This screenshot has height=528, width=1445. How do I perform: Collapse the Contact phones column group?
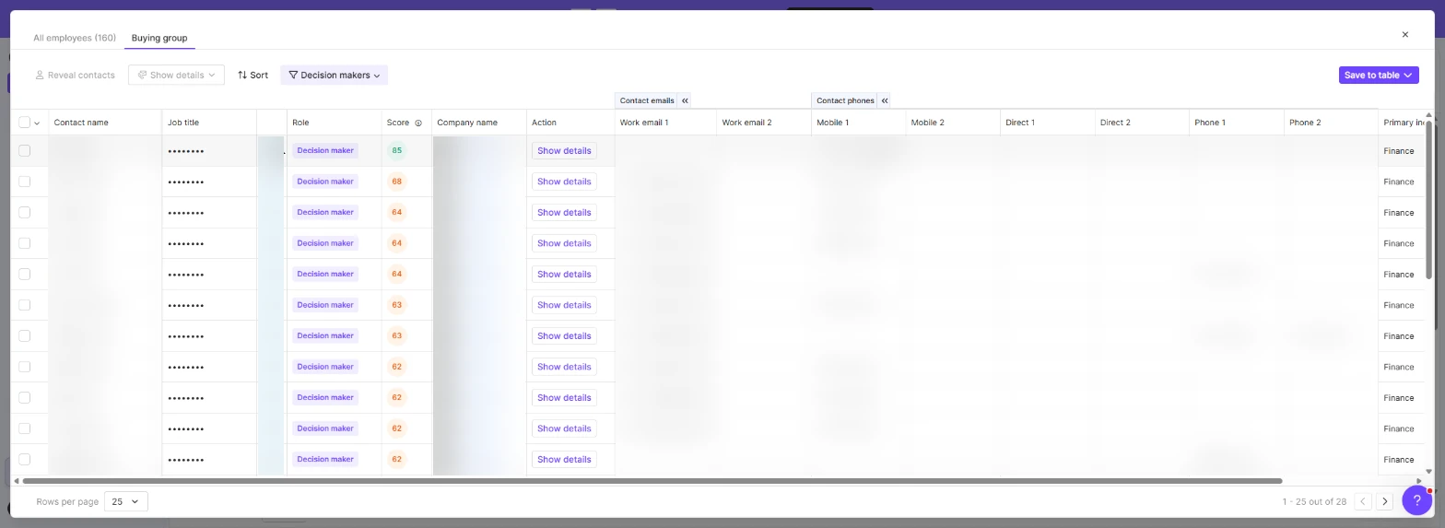885,100
